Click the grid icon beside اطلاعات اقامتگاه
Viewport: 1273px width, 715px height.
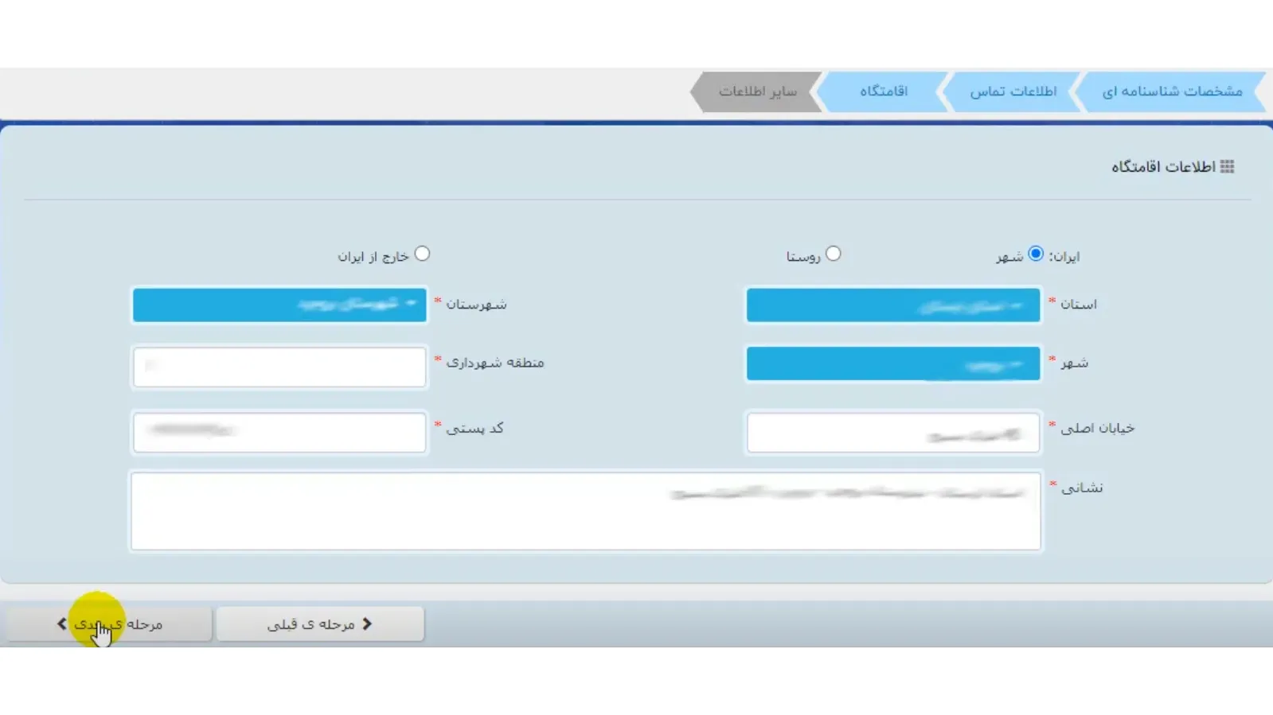coord(1227,167)
